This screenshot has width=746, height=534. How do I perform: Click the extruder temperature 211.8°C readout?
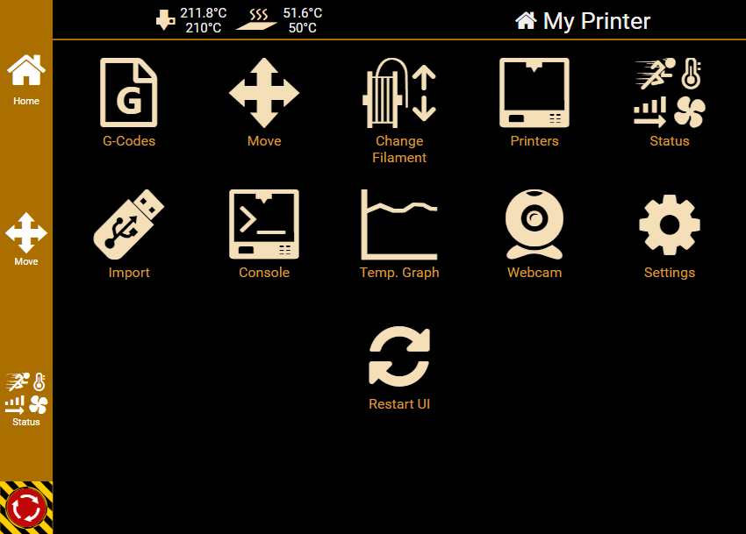[x=203, y=13]
